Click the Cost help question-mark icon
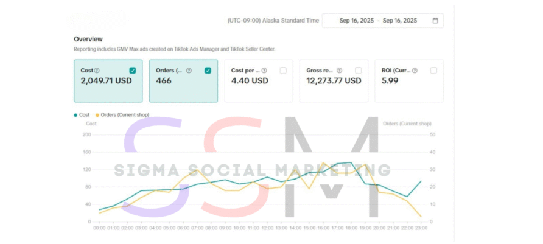The width and height of the screenshot is (543, 244). pos(97,71)
